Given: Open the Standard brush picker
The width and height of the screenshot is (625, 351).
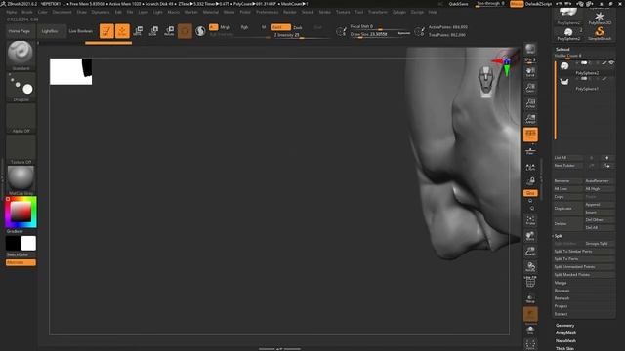Looking at the screenshot, I should tap(21, 56).
